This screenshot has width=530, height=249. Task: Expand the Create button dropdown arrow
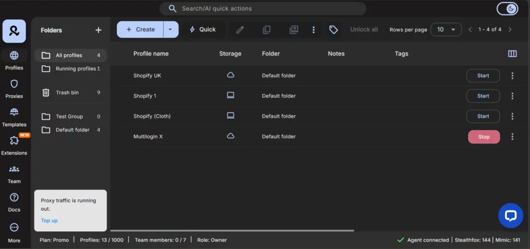point(170,30)
